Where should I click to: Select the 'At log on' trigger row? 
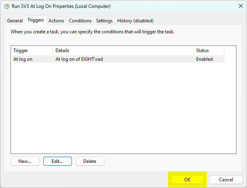click(23, 59)
